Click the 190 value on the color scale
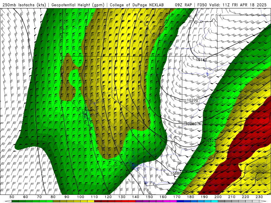 point(204,197)
